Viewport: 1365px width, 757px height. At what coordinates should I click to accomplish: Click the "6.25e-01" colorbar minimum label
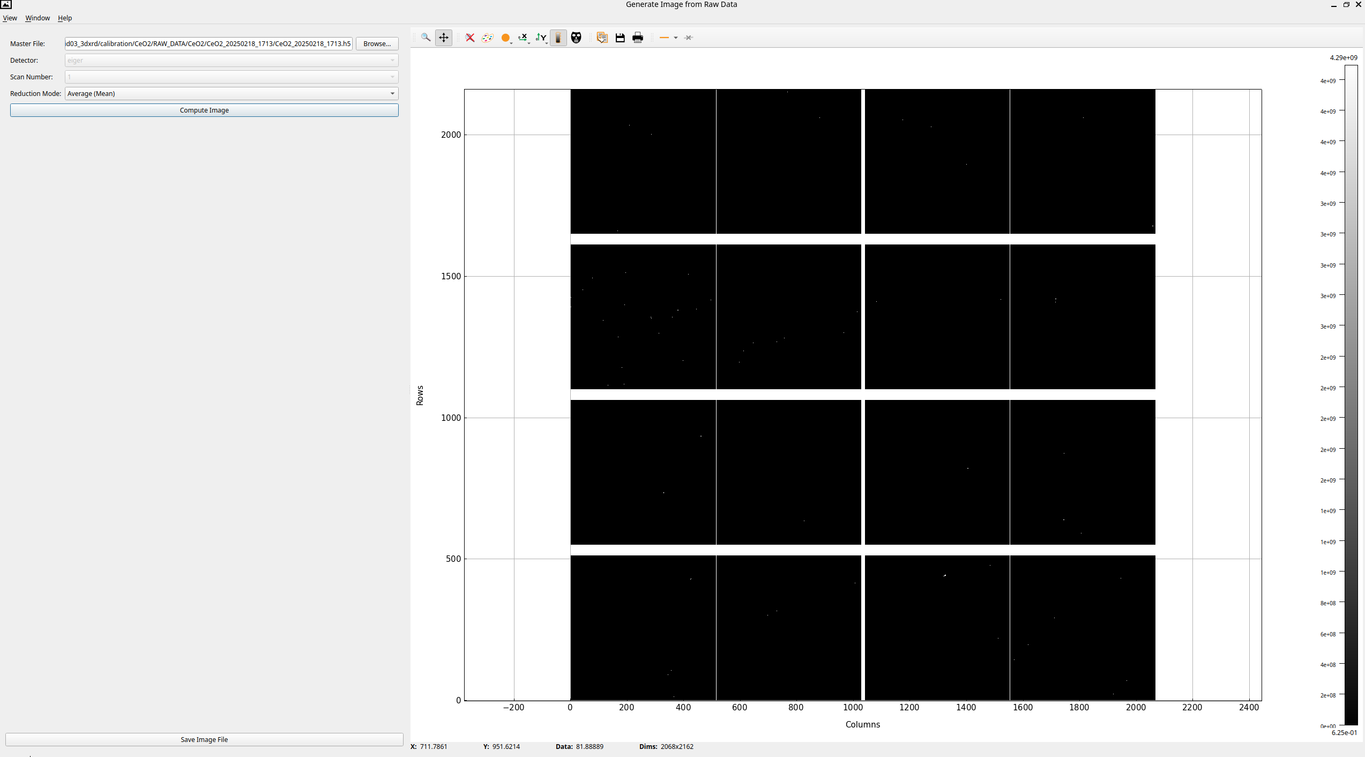click(1344, 732)
